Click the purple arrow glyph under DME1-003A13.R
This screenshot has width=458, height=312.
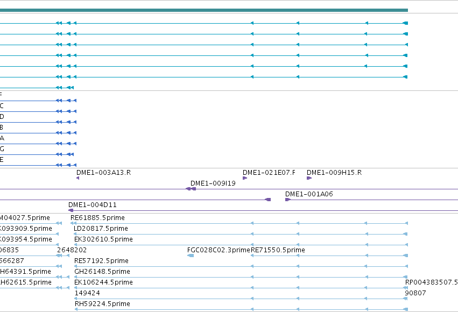pos(77,178)
